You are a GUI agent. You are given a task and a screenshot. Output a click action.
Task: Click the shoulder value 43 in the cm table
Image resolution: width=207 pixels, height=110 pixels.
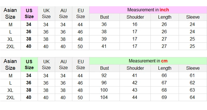135,90
